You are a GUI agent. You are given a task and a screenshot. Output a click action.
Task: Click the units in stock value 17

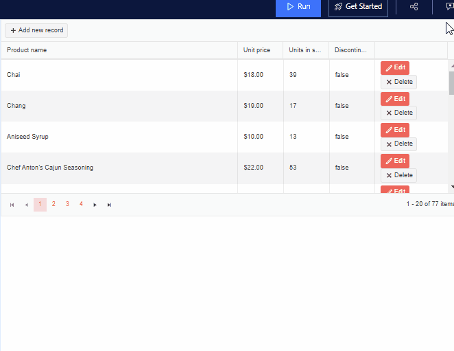pyautogui.click(x=293, y=106)
